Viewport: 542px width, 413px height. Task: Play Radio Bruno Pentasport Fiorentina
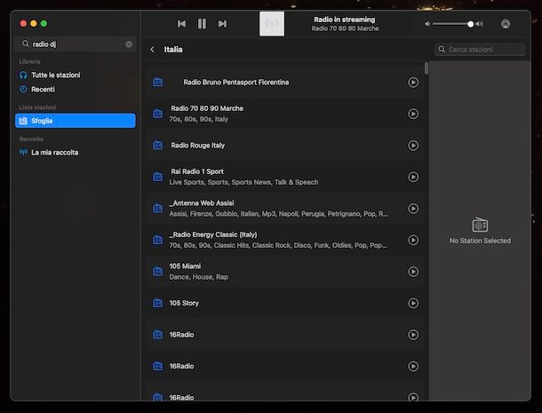tap(413, 83)
